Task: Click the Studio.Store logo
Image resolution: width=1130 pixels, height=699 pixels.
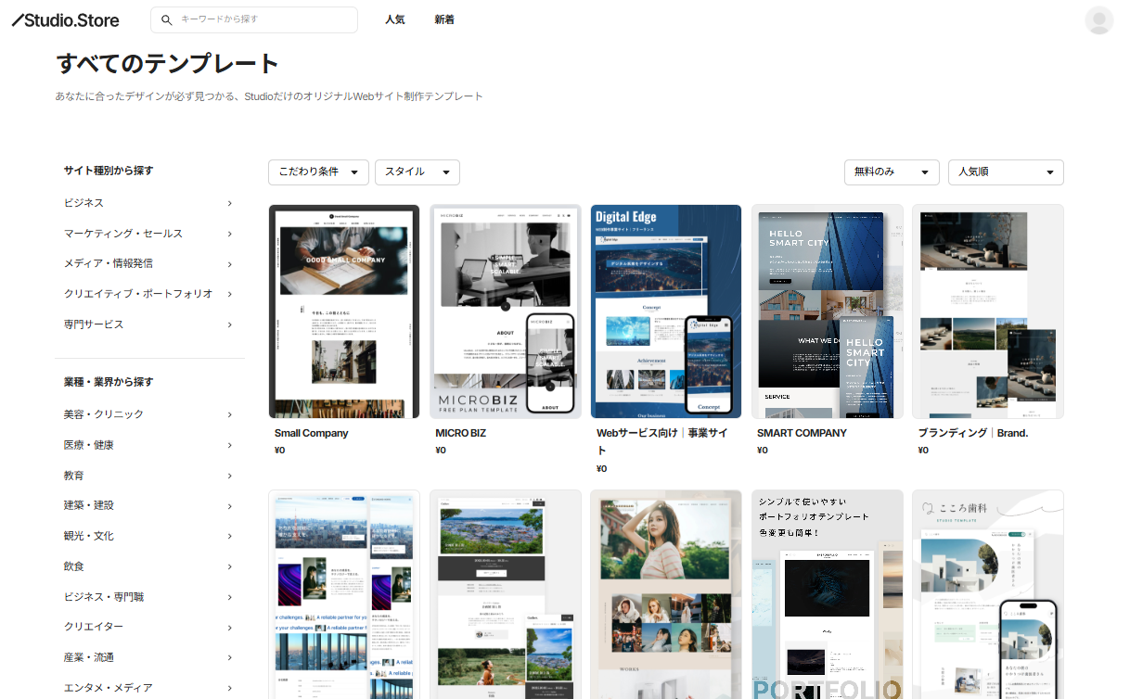Action: coord(65,19)
